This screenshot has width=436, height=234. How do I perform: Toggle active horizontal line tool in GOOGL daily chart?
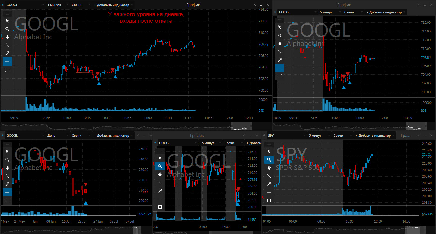click(7, 192)
